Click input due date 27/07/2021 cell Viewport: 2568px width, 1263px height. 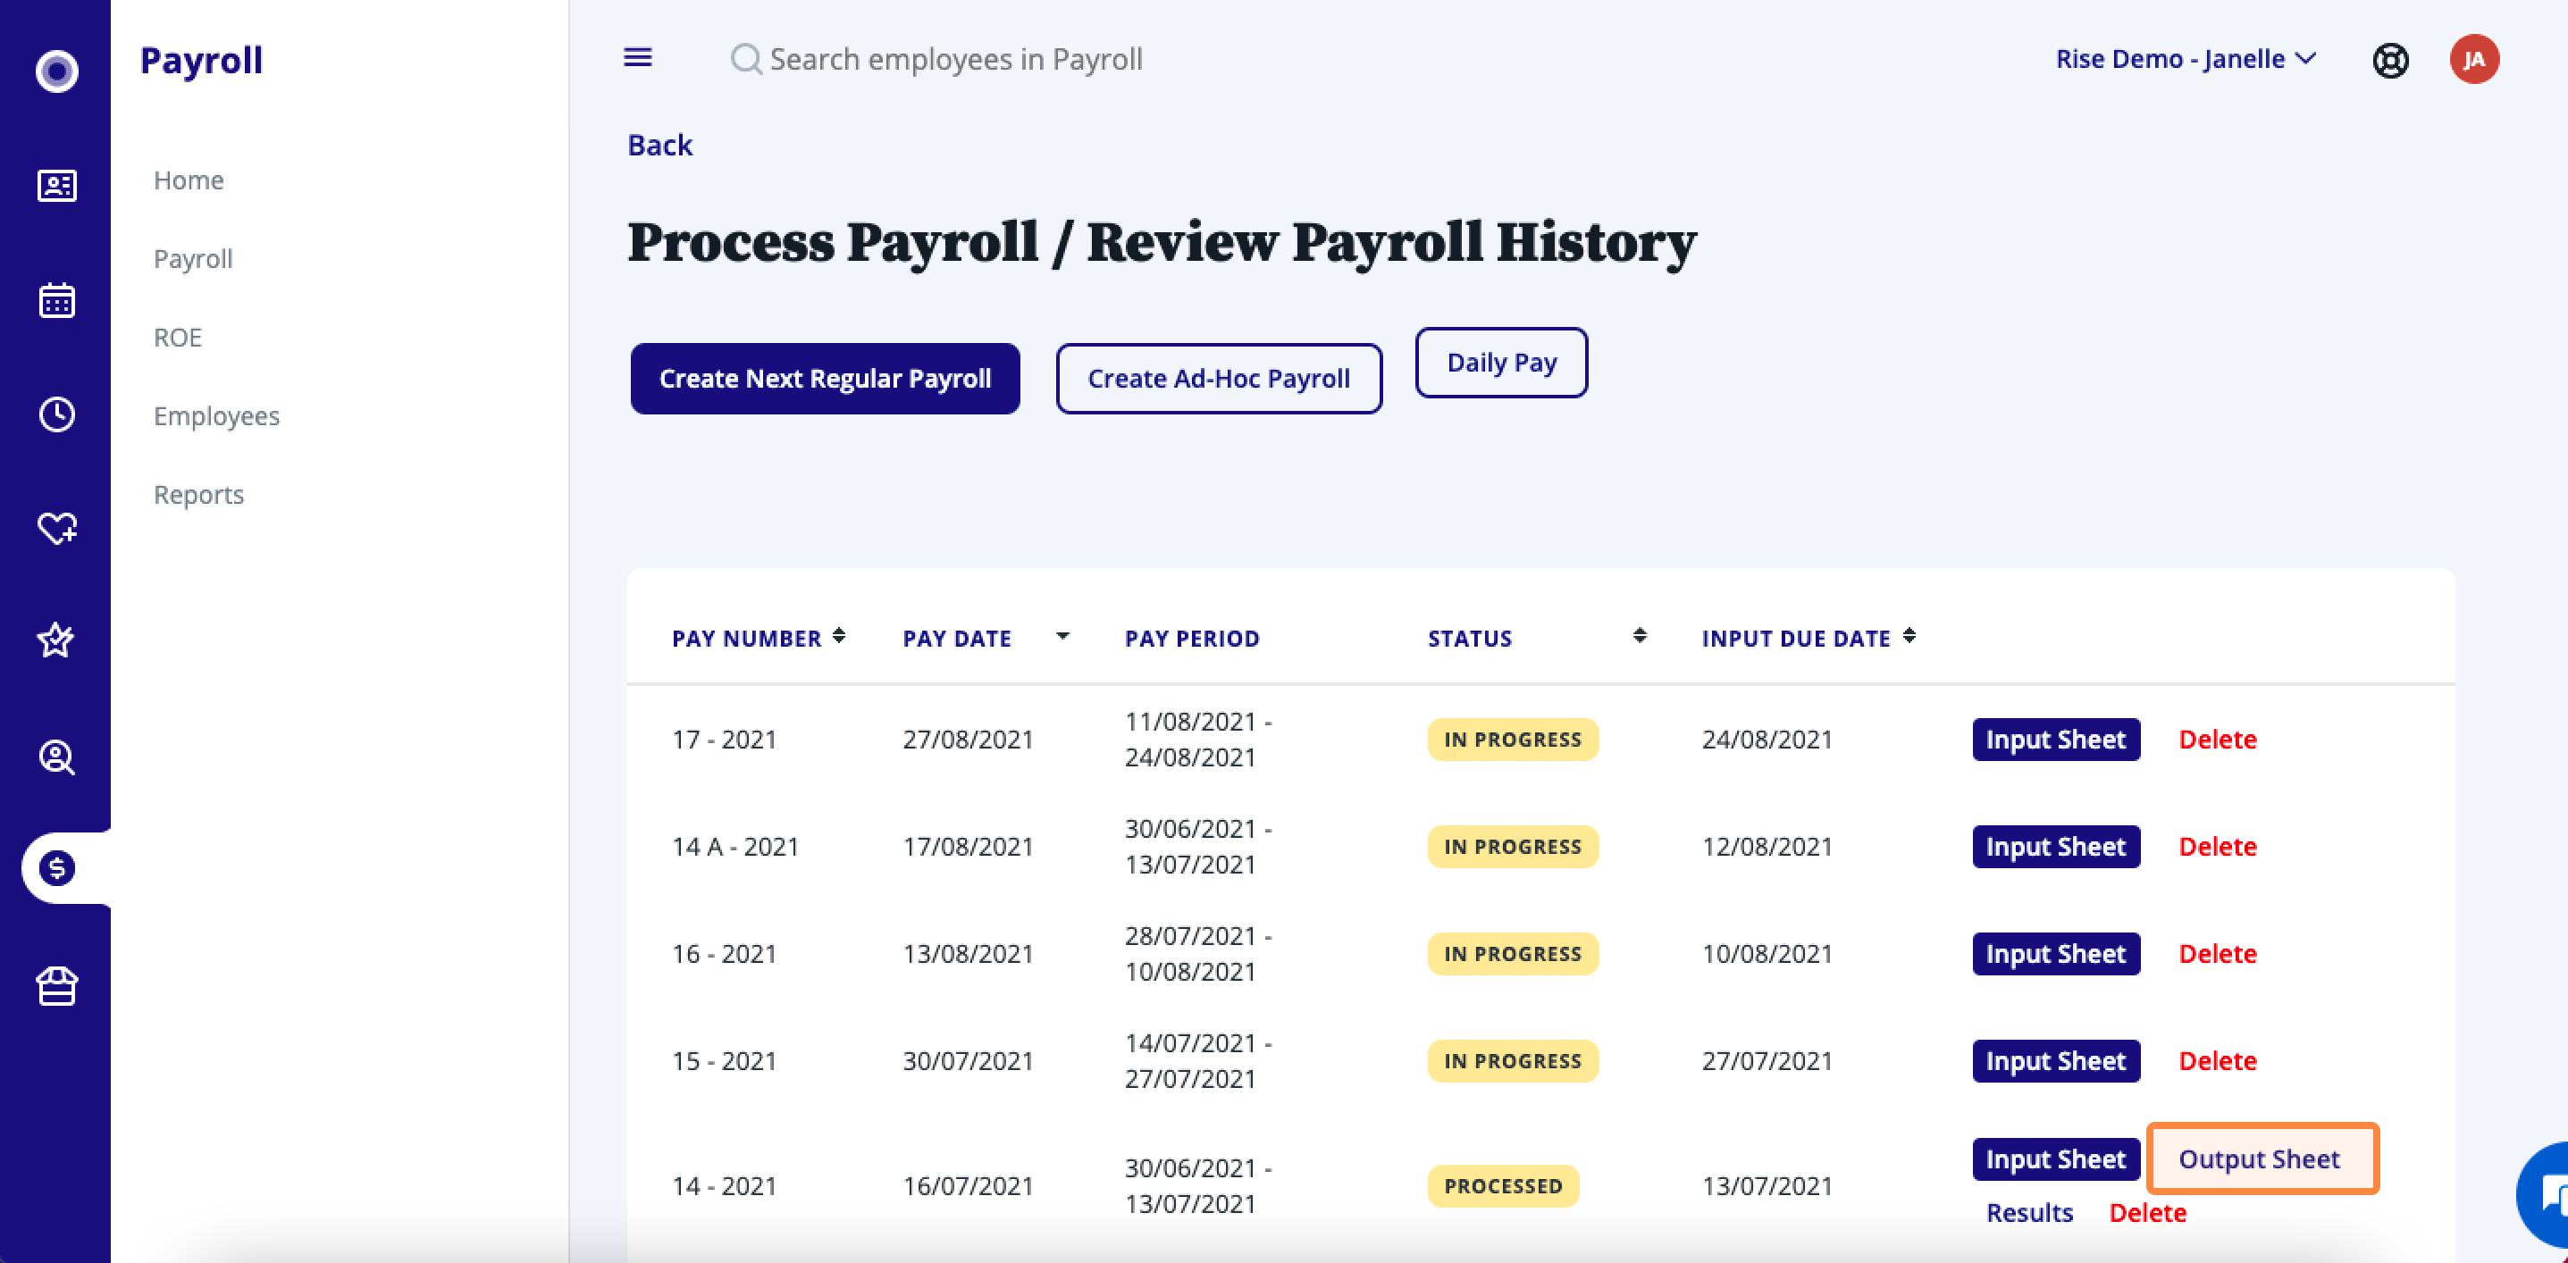1767,1060
